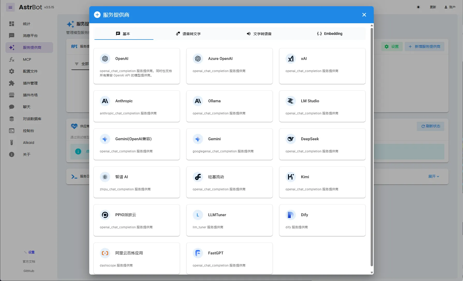Switch to the 文字转语音 tab
This screenshot has height=281, width=463.
[x=259, y=34]
